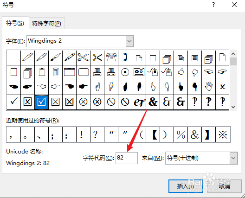Select the bold ampersand symbol

click(x=153, y=102)
